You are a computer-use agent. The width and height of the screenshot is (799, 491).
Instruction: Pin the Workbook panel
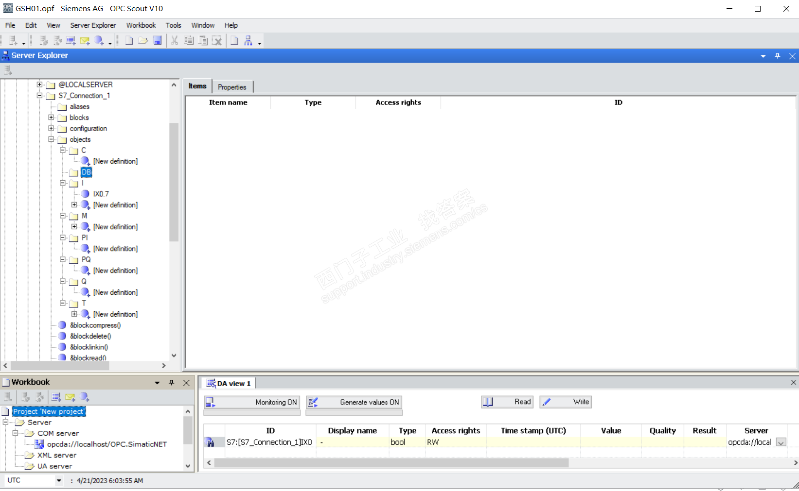[172, 383]
